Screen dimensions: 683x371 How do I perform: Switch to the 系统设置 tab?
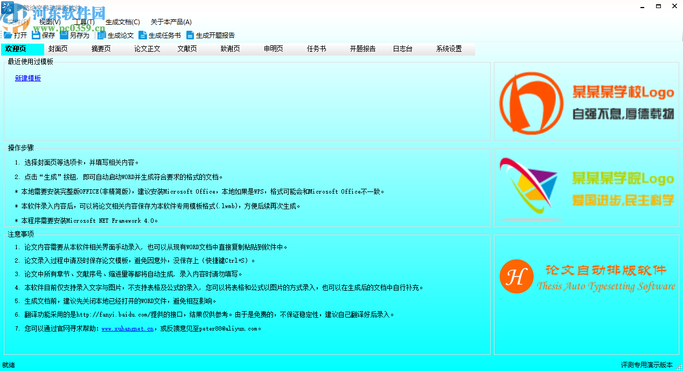pyautogui.click(x=454, y=49)
